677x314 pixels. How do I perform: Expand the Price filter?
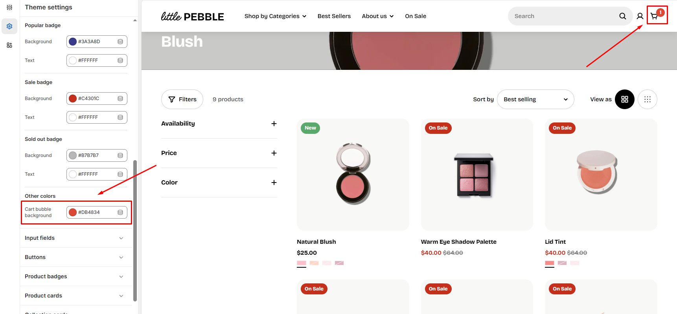tap(274, 153)
